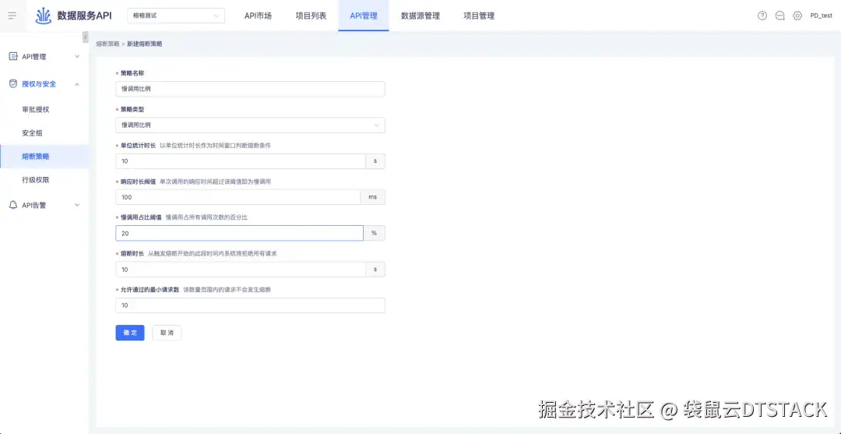Focus the 策略名称 input field
The image size is (841, 434).
pyautogui.click(x=250, y=89)
